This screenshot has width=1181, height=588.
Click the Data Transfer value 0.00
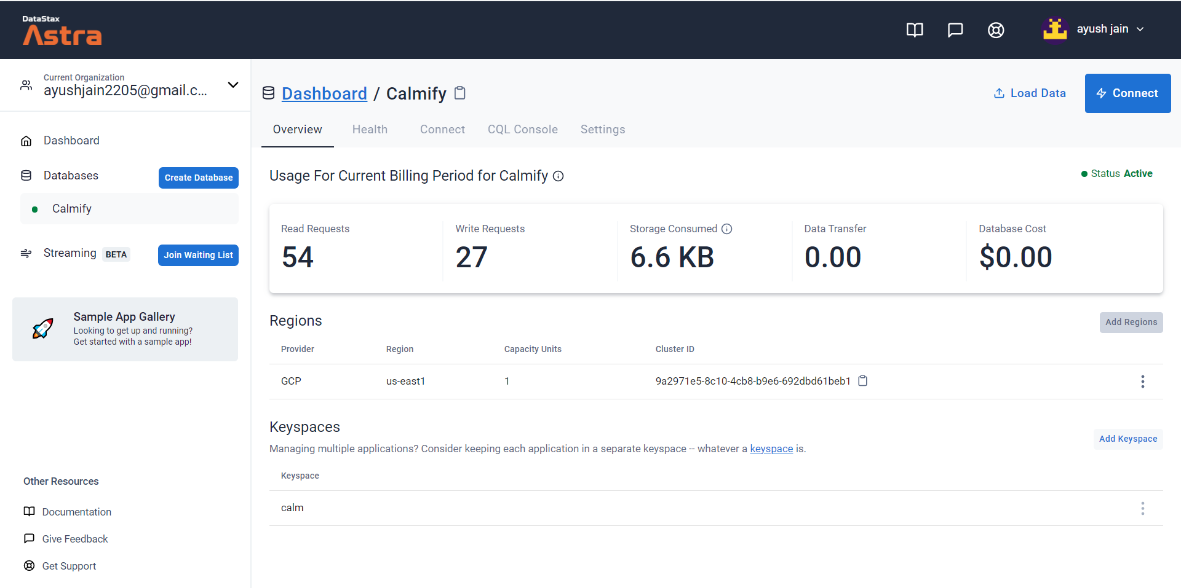point(833,257)
